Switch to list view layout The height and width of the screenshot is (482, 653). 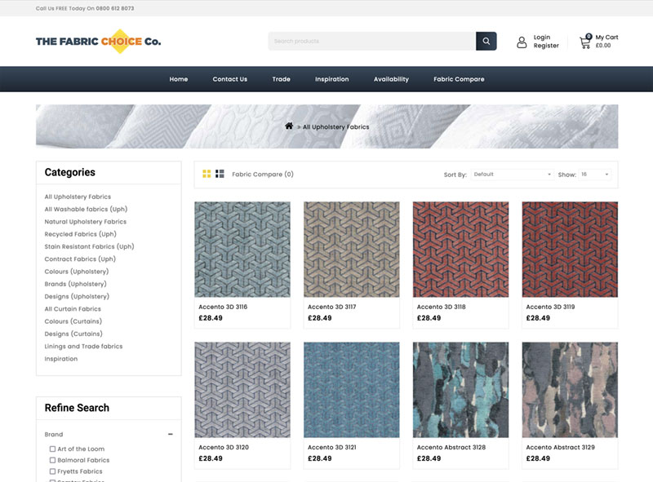(x=220, y=174)
